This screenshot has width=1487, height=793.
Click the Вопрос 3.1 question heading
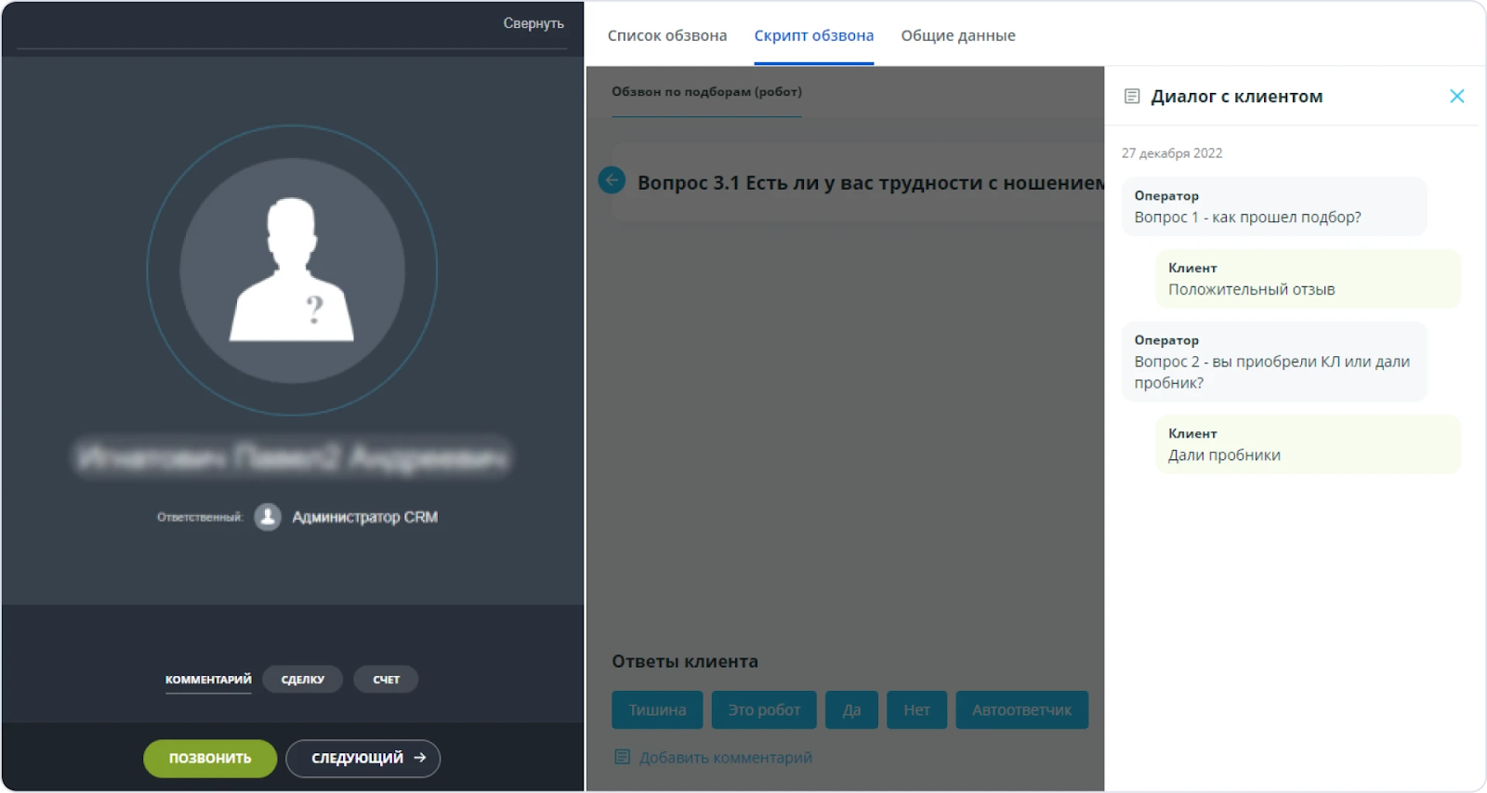870,182
